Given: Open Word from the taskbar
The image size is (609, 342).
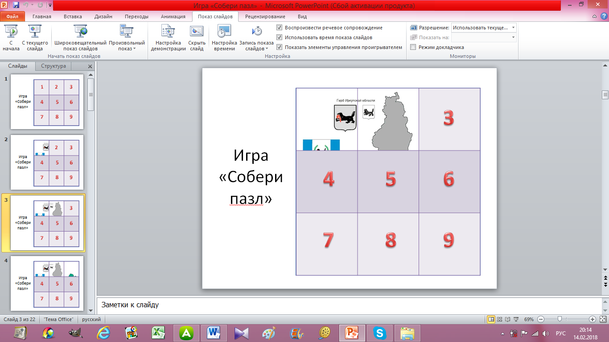Looking at the screenshot, I should click(x=214, y=333).
